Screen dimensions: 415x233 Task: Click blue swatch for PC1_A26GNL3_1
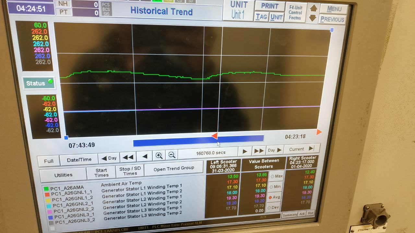51,217
